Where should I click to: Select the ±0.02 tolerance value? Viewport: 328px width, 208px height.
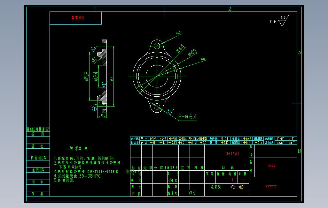coord(247,139)
